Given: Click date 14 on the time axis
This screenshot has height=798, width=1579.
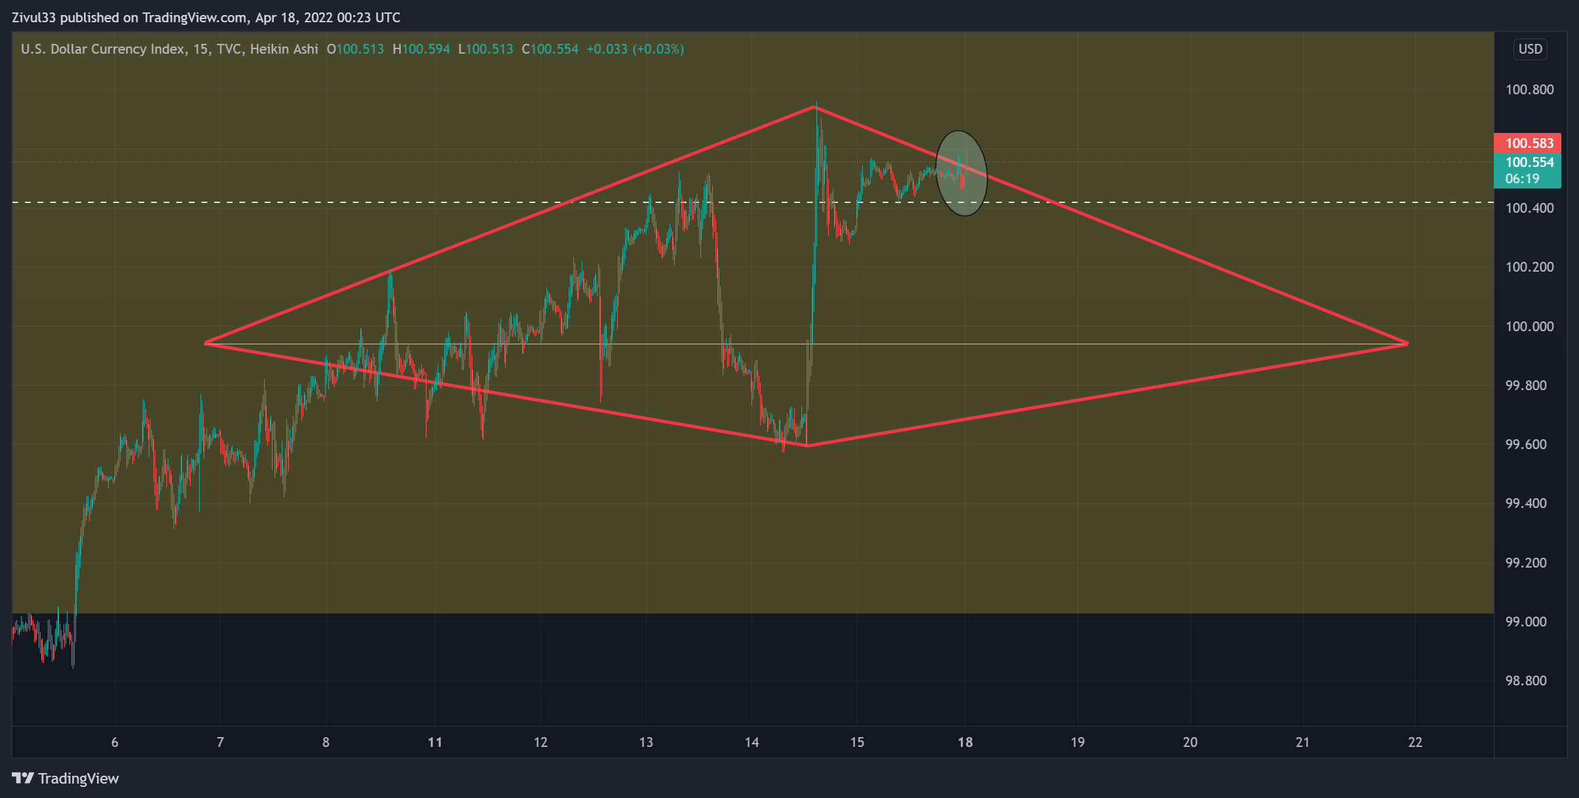Looking at the screenshot, I should [x=751, y=742].
